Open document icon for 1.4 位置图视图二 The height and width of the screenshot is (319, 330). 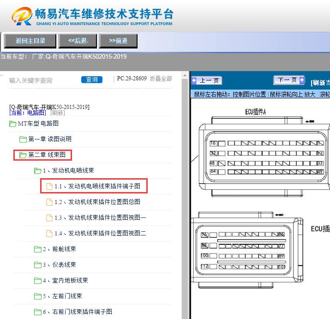[x=49, y=234]
